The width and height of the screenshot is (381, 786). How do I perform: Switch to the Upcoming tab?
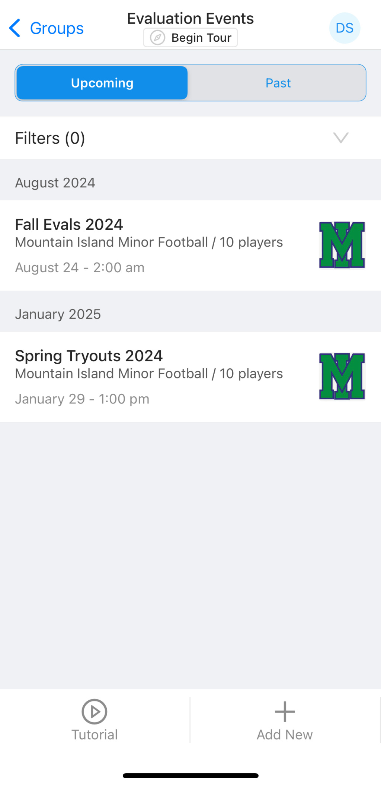point(102,83)
